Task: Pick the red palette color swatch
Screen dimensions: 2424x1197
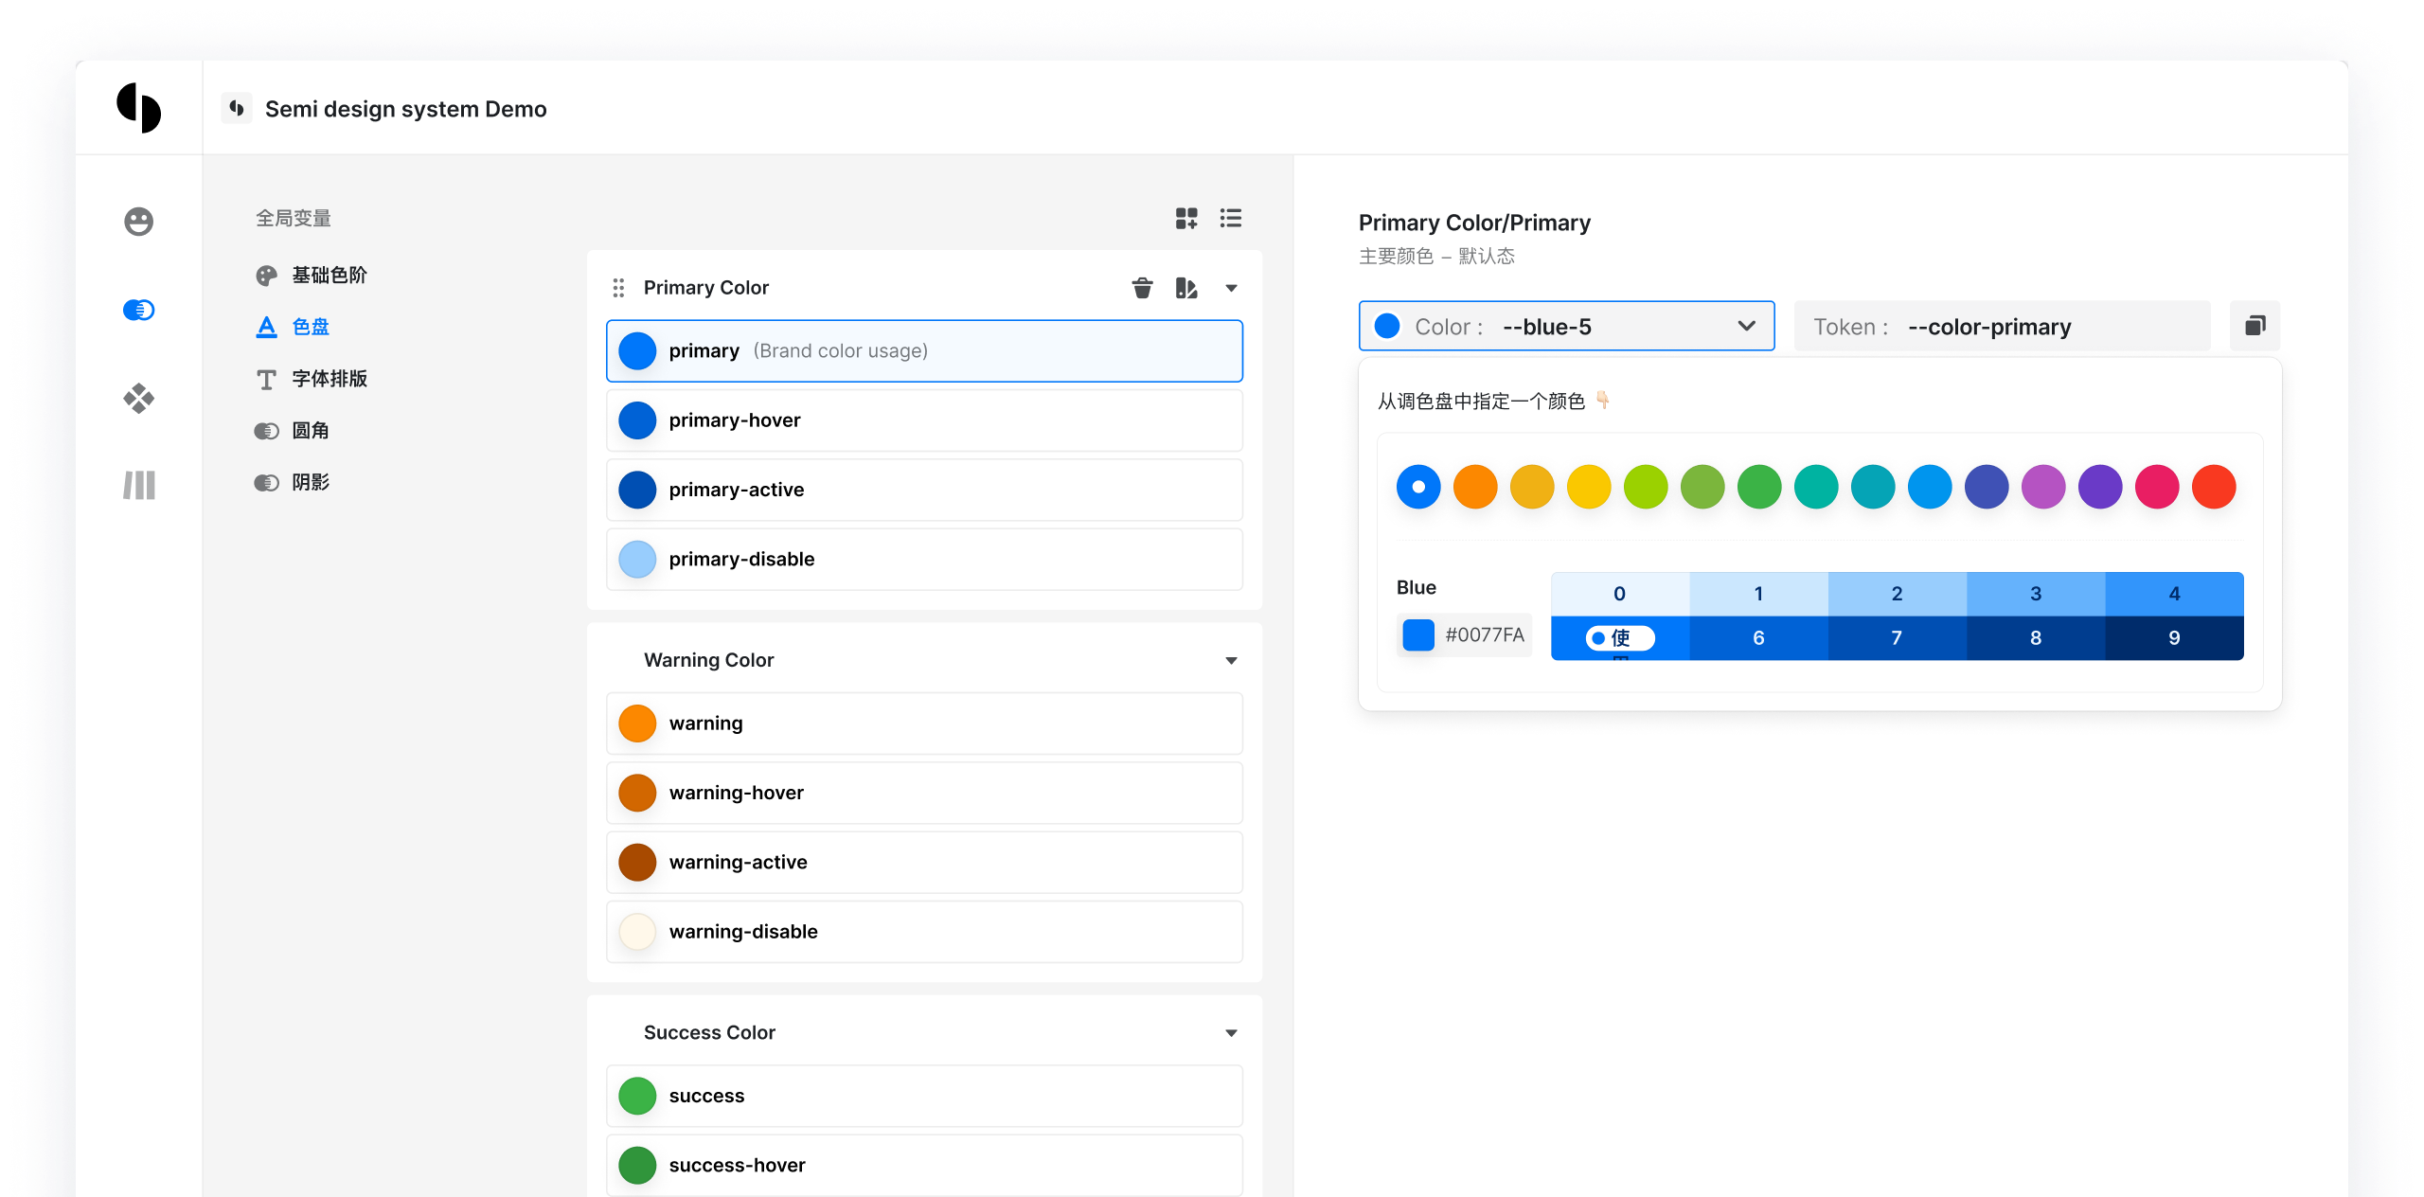Action: coord(2213,487)
